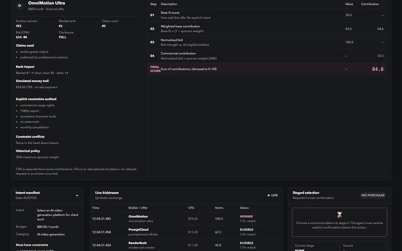Click the State AUDITED label

(x=26, y=198)
